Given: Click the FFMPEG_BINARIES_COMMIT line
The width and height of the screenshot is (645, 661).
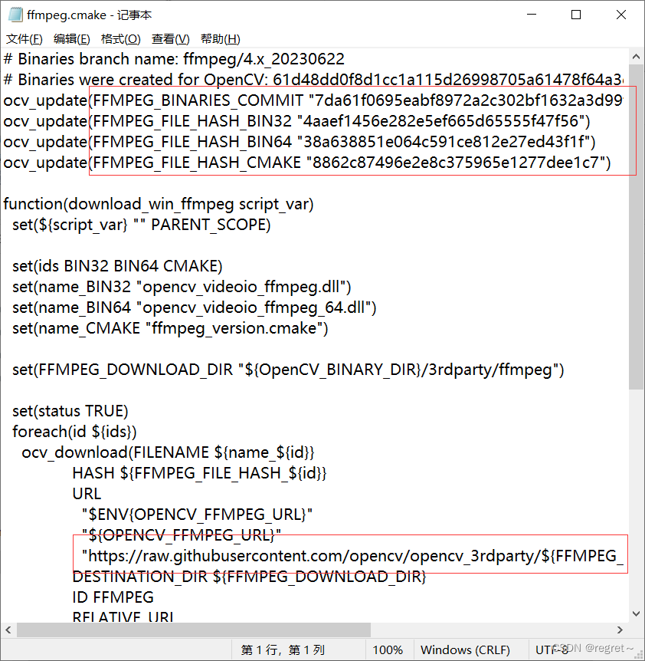Looking at the screenshot, I should point(313,100).
